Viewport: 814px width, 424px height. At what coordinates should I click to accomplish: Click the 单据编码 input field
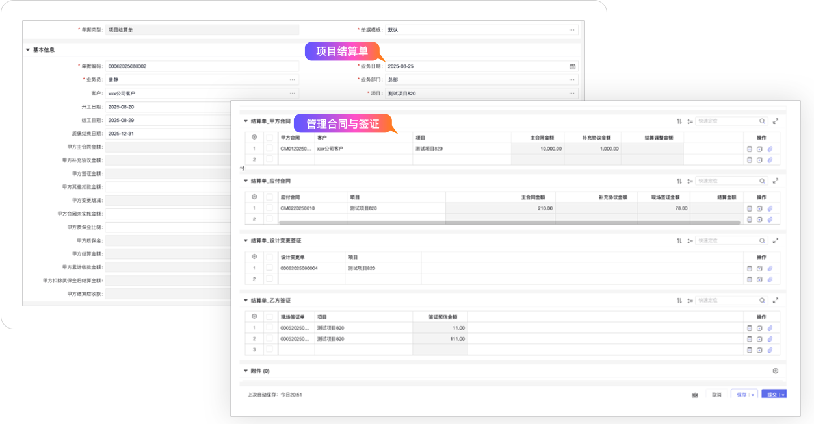[202, 66]
